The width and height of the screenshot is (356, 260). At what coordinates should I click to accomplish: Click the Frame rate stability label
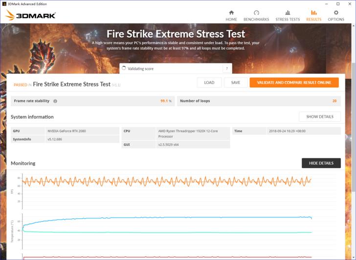[x=32, y=101]
